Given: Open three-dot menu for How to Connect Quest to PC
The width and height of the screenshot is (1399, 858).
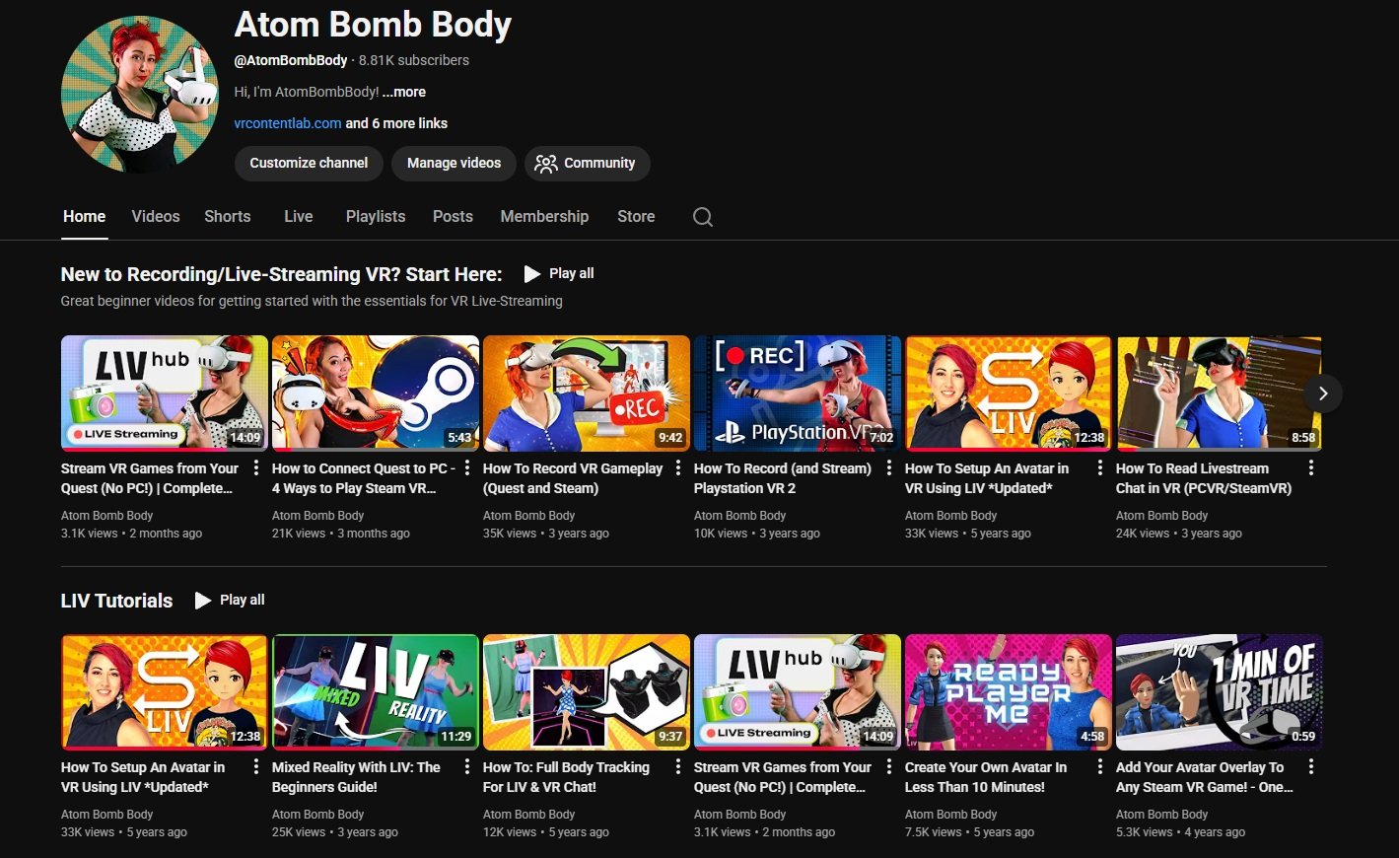Looking at the screenshot, I should 467,468.
